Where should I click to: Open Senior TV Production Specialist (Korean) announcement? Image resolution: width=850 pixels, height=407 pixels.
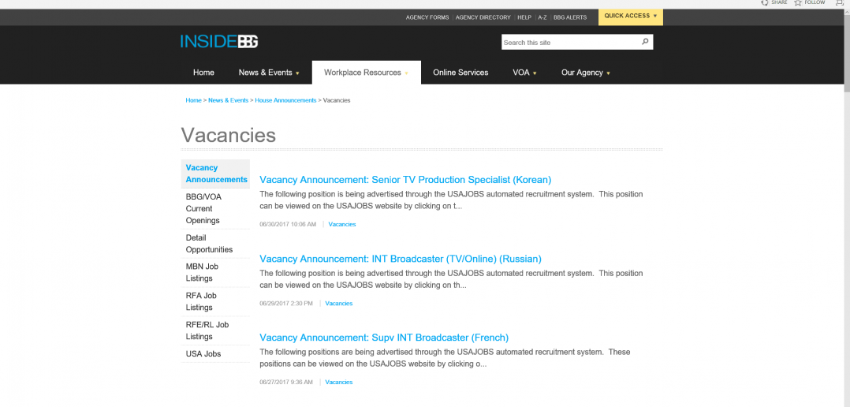tap(405, 179)
